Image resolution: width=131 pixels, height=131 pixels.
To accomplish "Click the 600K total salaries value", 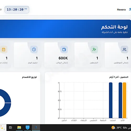I will pos(63,58).
